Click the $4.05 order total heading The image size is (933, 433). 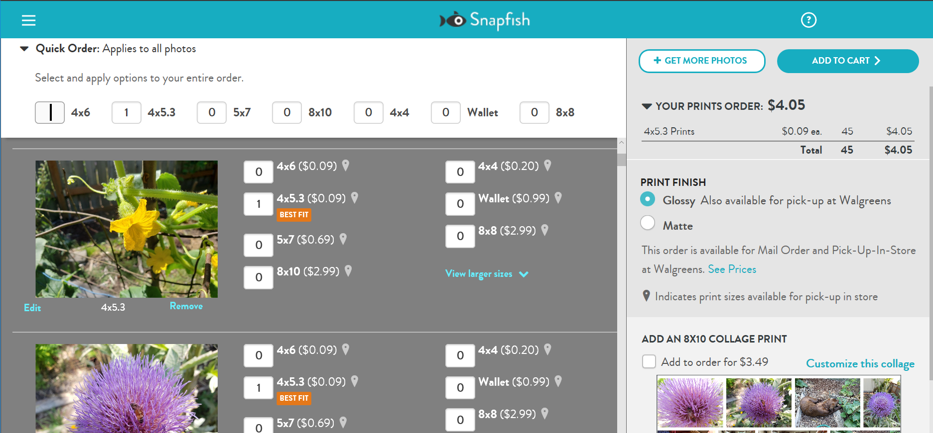pyautogui.click(x=787, y=105)
